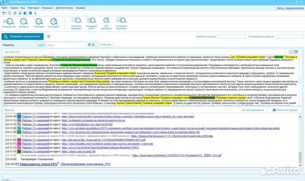This screenshot has width=305, height=181.
Task: Open the image check tool
Action: pos(120,23)
